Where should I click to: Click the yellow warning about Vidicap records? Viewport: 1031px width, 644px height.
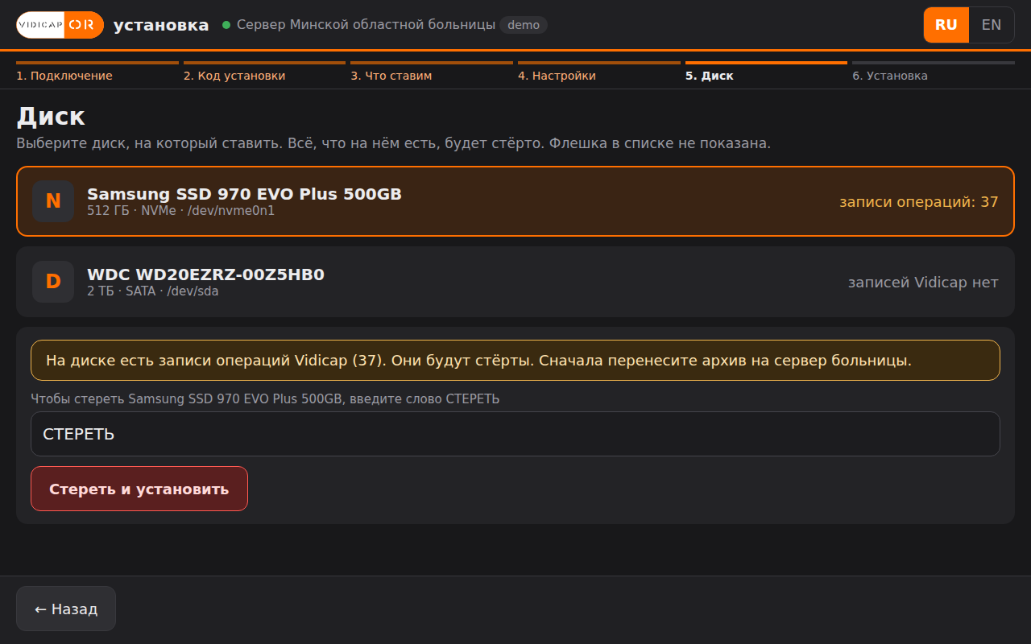coord(515,360)
